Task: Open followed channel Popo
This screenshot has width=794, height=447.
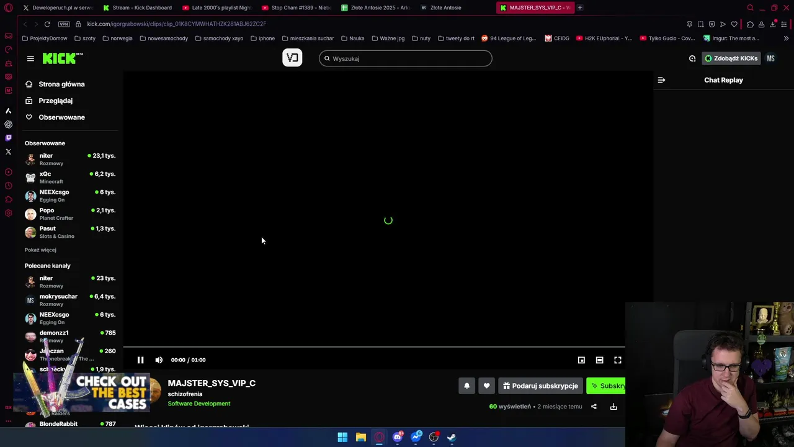Action: (x=70, y=214)
